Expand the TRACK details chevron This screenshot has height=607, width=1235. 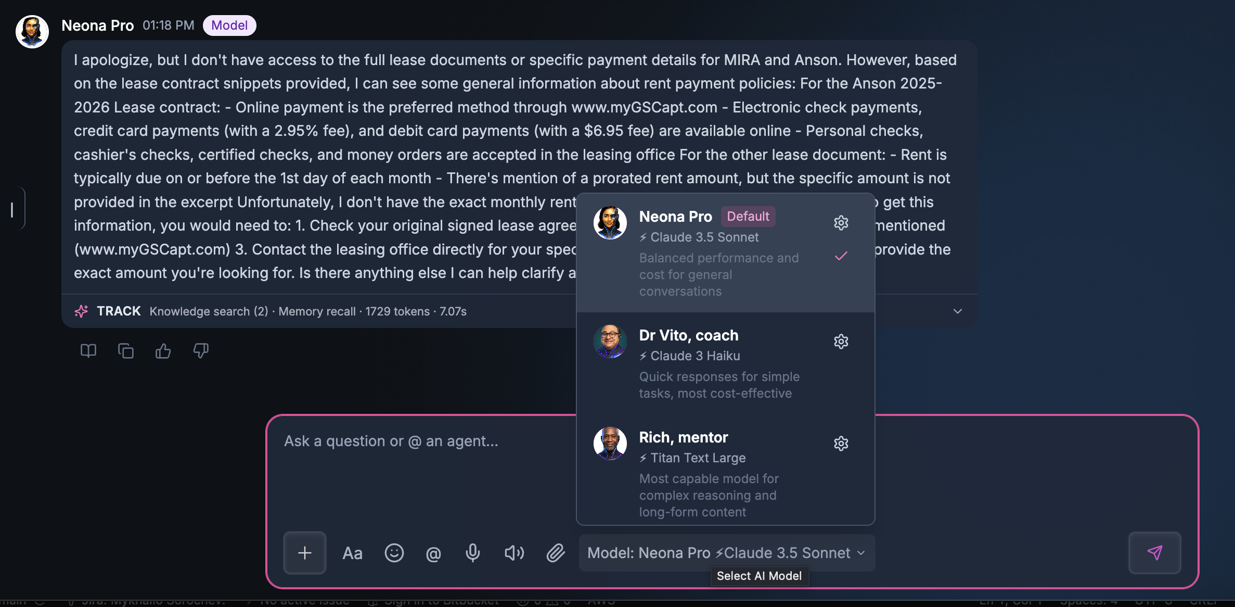tap(958, 311)
